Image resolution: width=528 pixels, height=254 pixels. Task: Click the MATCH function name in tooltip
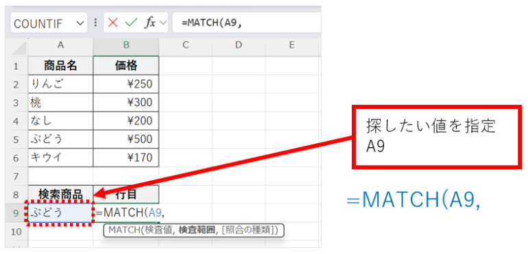click(124, 231)
